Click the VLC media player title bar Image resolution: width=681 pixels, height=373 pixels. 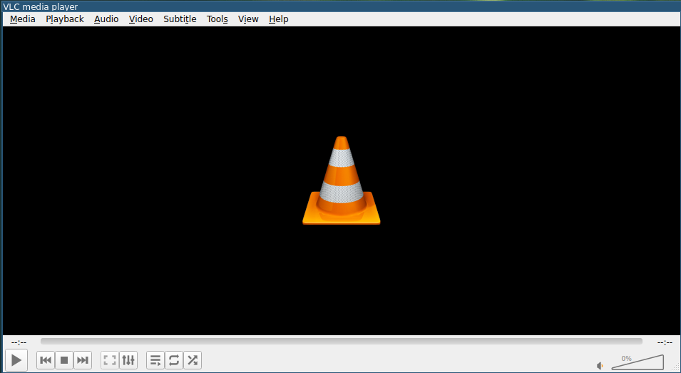point(341,6)
